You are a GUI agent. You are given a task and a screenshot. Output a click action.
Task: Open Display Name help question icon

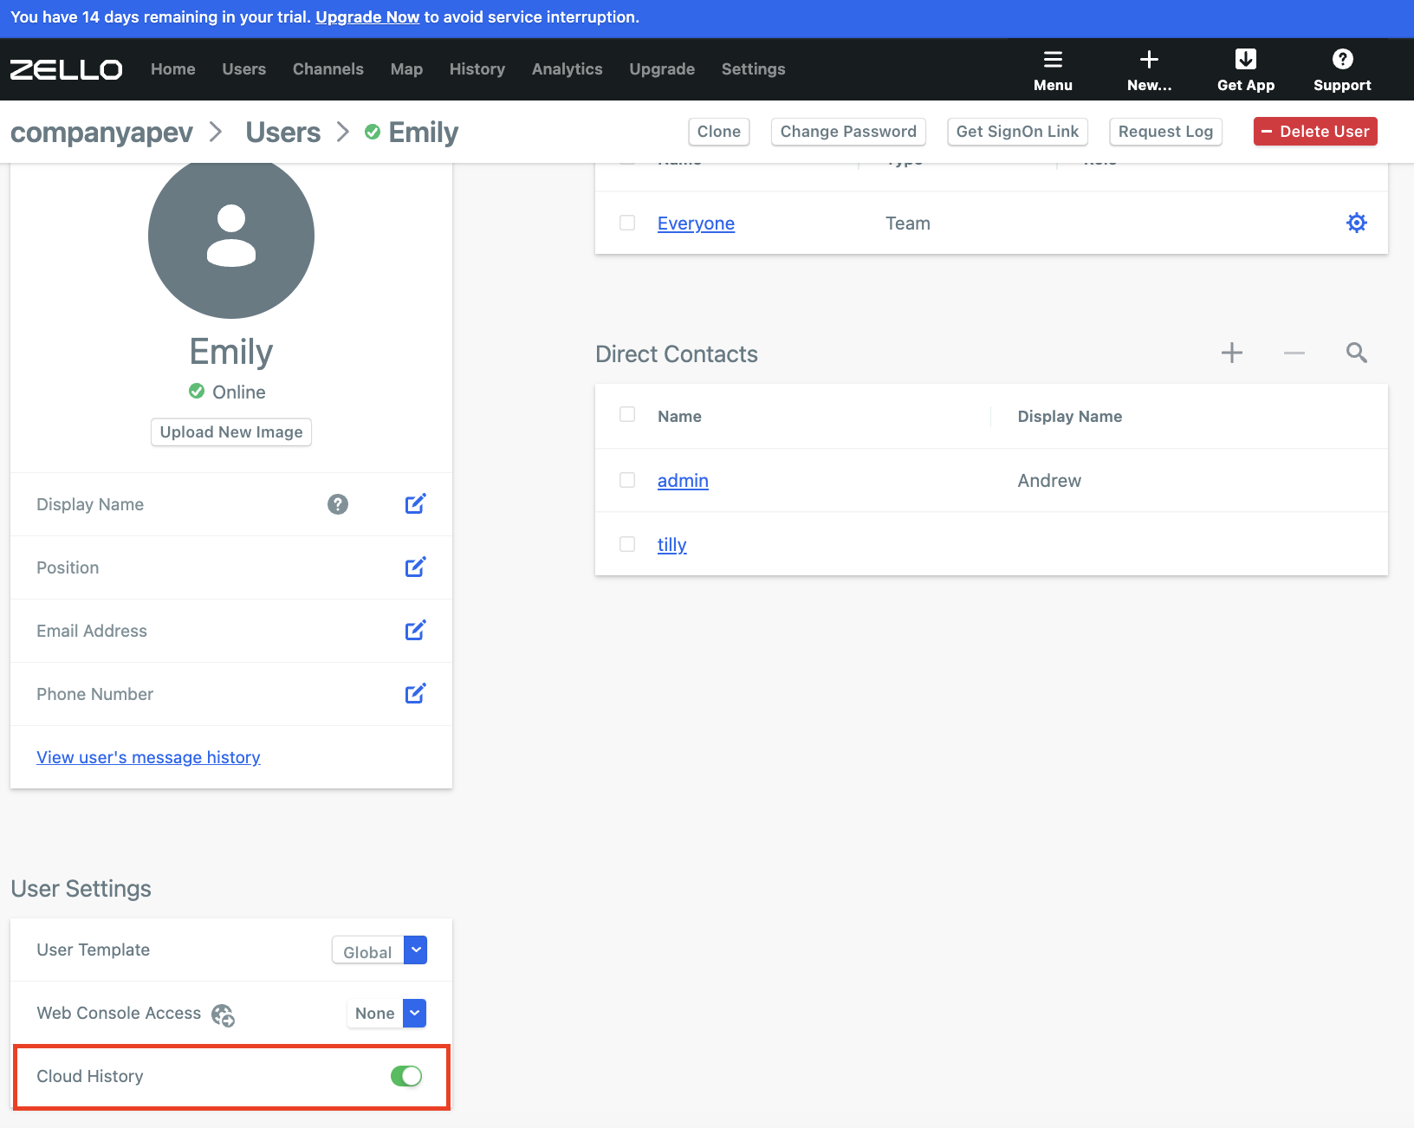338,504
